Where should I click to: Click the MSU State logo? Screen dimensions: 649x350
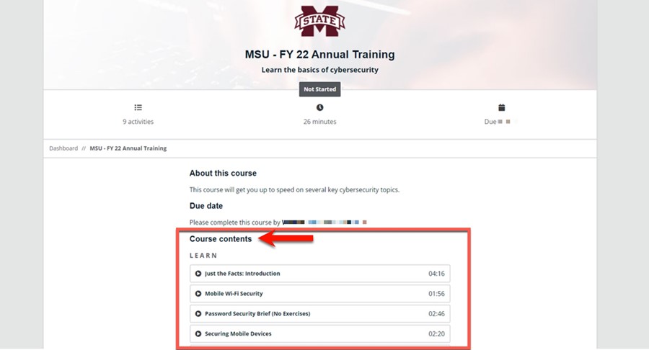click(319, 21)
